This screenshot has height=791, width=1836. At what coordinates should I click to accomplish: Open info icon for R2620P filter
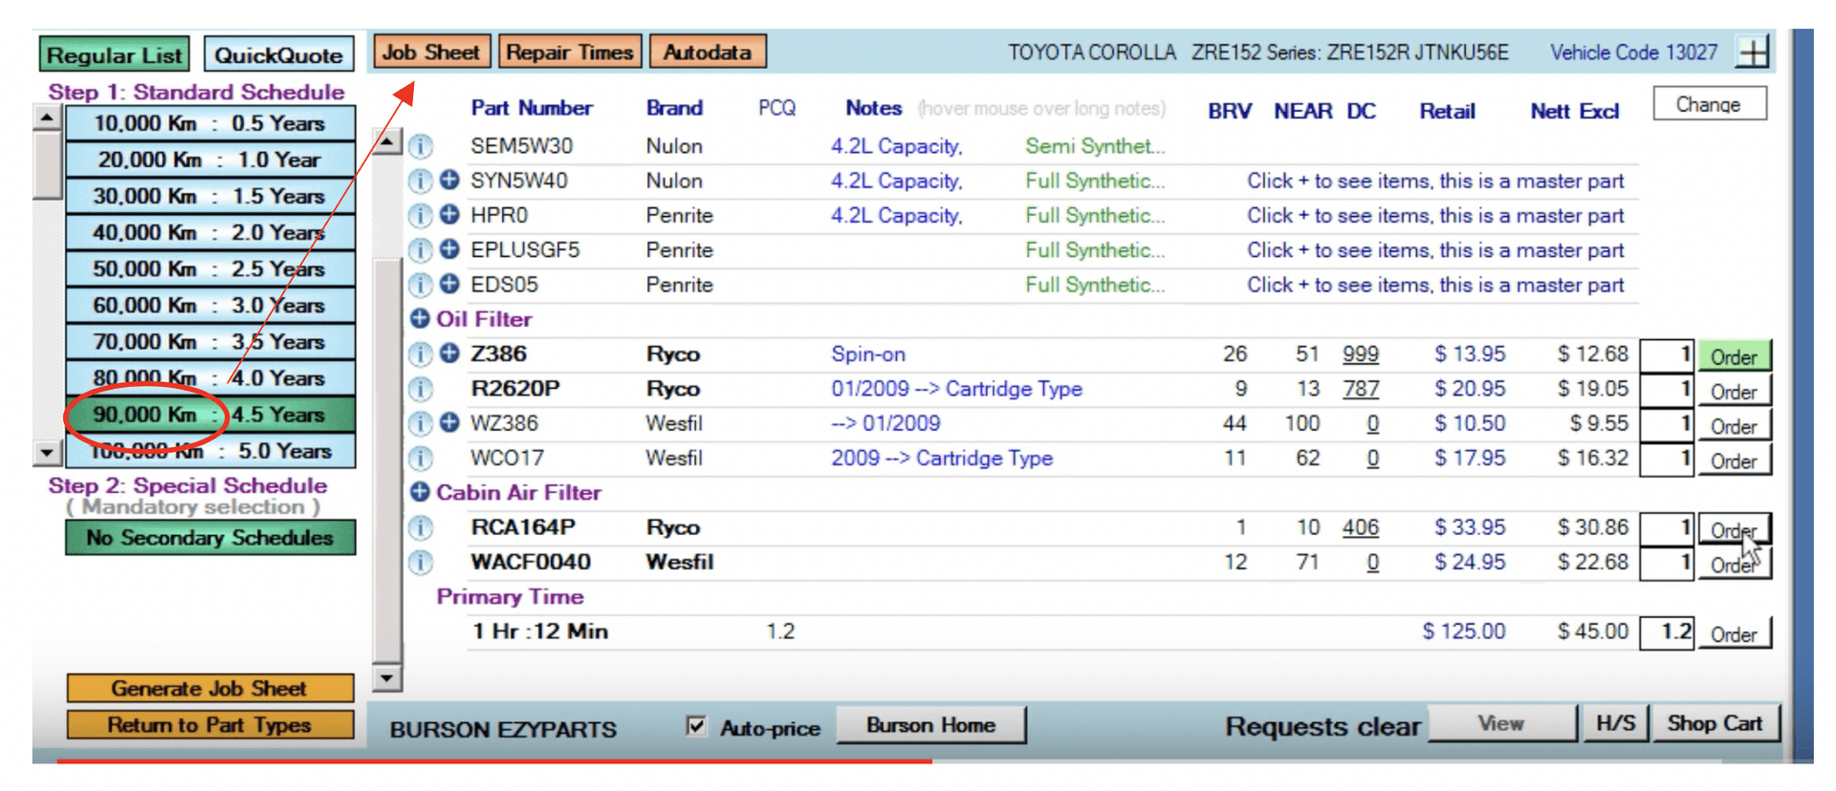[421, 389]
